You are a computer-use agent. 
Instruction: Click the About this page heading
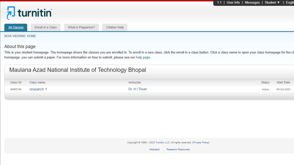[x=20, y=46]
